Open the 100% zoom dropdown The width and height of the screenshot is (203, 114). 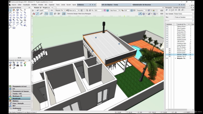(x=99, y=10)
